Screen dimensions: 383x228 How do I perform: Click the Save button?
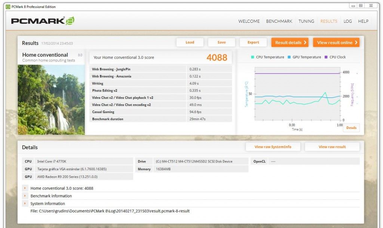tap(221, 42)
